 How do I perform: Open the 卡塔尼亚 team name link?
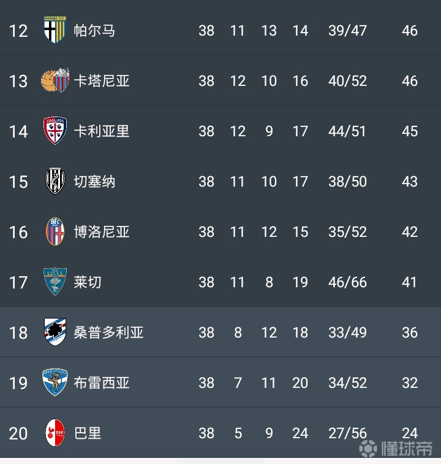click(102, 80)
